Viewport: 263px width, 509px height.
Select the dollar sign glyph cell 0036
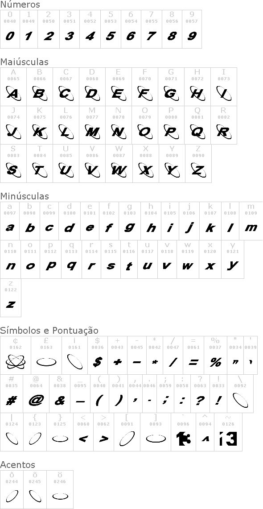click(97, 355)
